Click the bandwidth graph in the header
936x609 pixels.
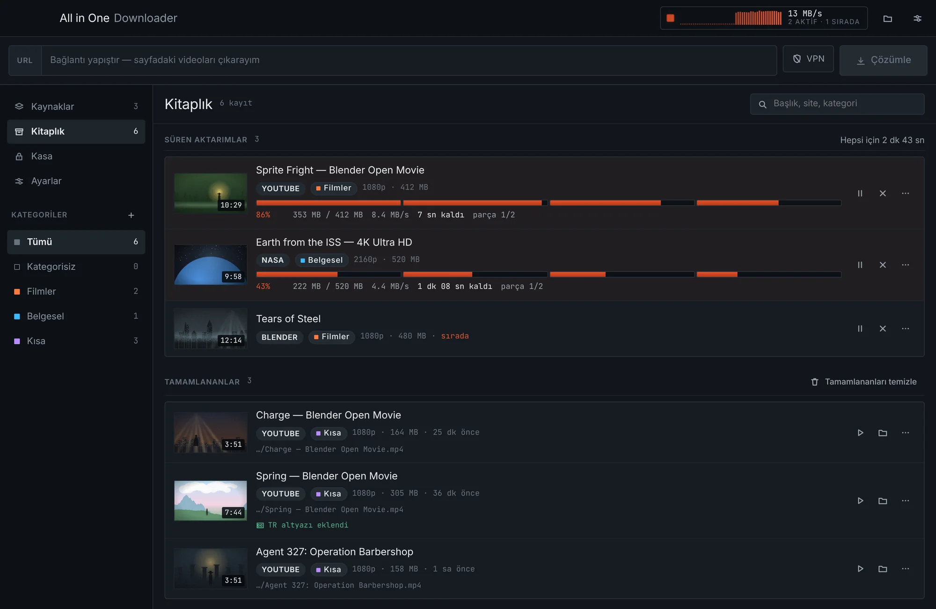[x=731, y=18]
